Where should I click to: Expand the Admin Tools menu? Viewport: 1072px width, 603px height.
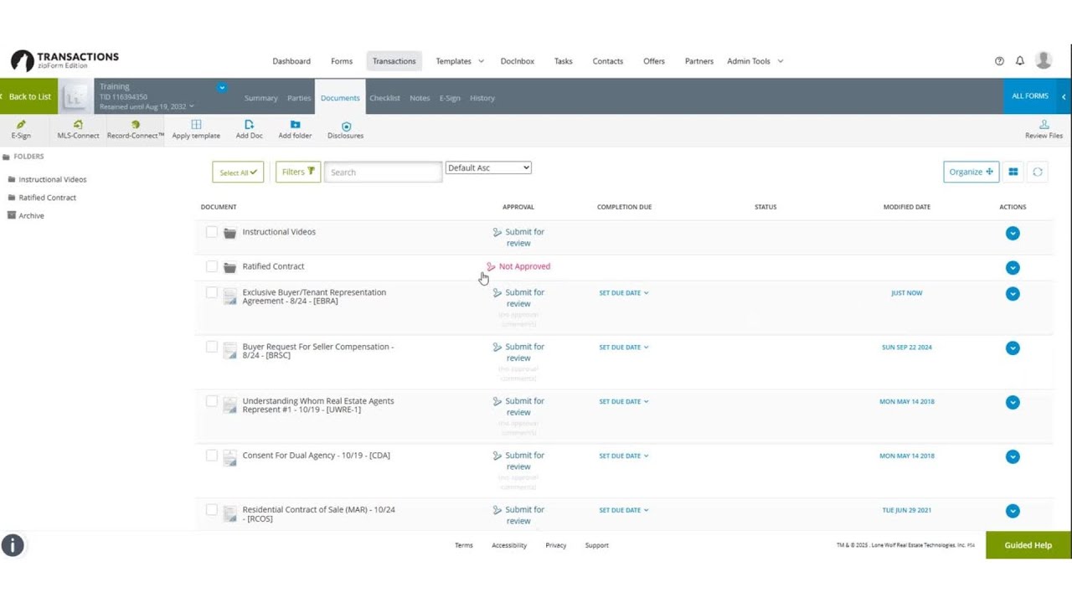(755, 61)
